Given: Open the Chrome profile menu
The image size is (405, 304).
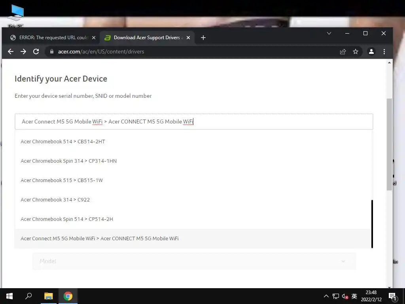Looking at the screenshot, I should [371, 51].
